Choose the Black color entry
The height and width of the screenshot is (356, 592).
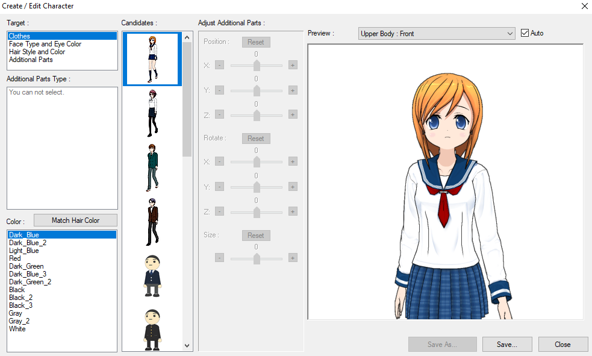(62, 290)
